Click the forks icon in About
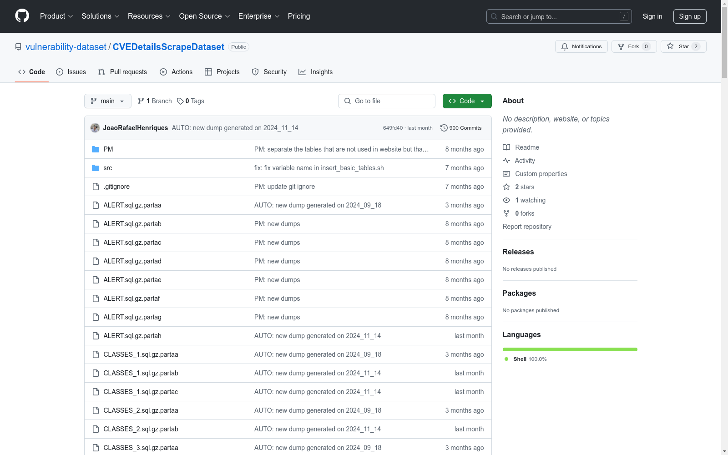 tap(506, 213)
